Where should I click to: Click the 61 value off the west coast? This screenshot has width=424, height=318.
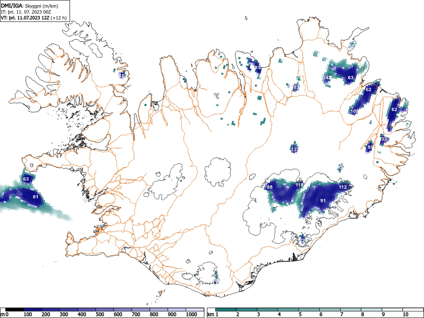[x=36, y=197]
